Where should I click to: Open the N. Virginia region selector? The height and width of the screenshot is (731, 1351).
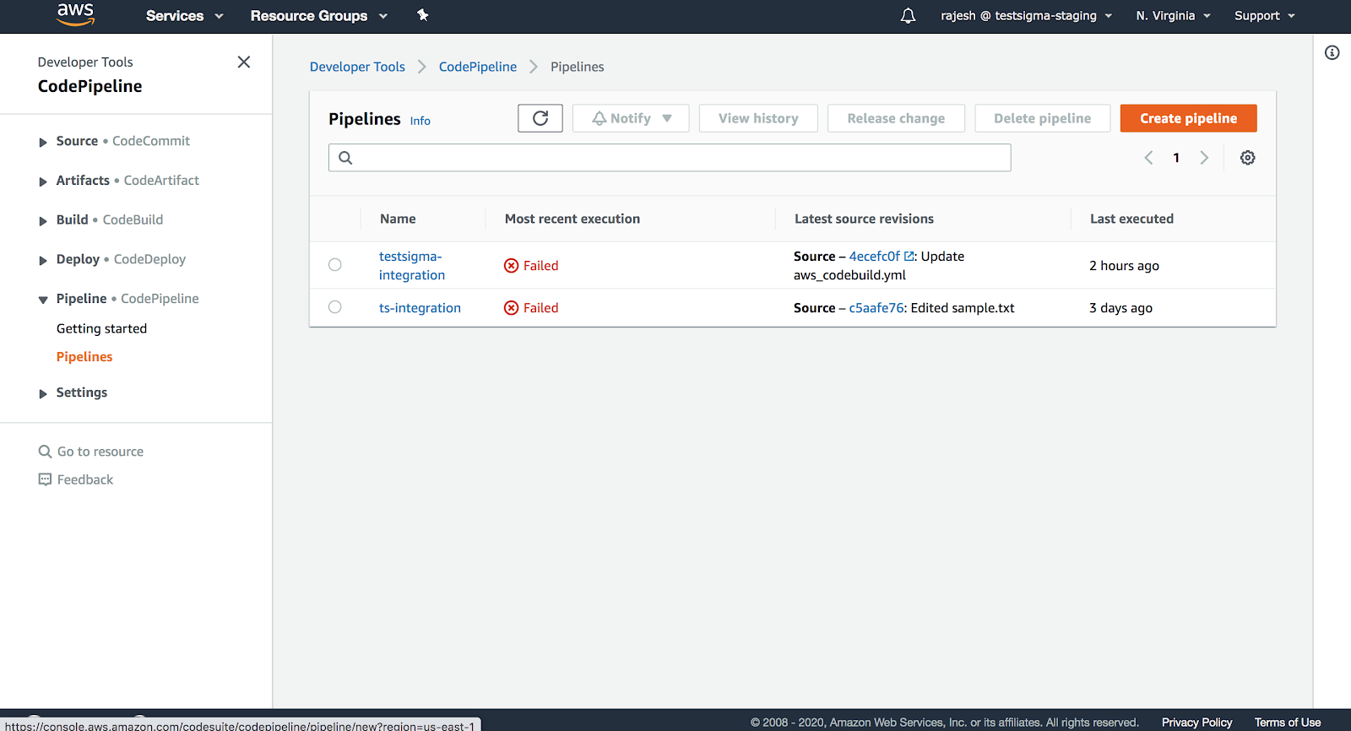1173,16
